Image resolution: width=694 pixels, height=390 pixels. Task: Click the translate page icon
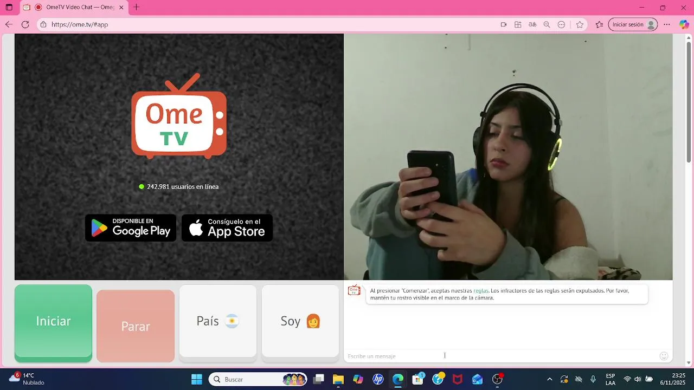click(x=532, y=24)
